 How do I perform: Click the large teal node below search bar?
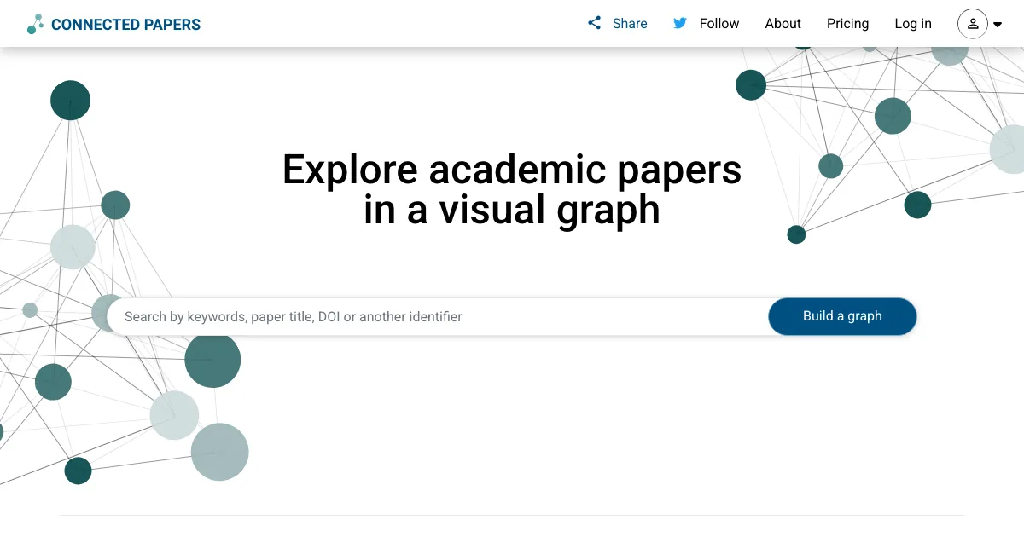[212, 361]
